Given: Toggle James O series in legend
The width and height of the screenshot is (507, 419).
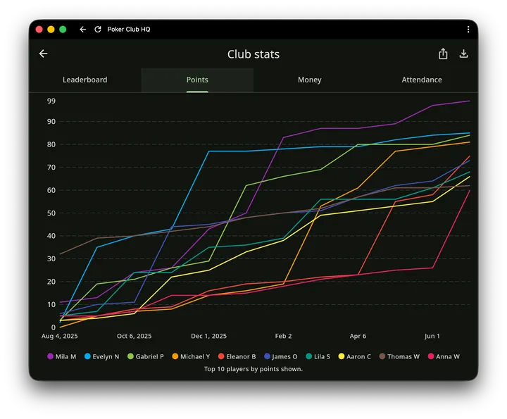Looking at the screenshot, I should pos(281,356).
